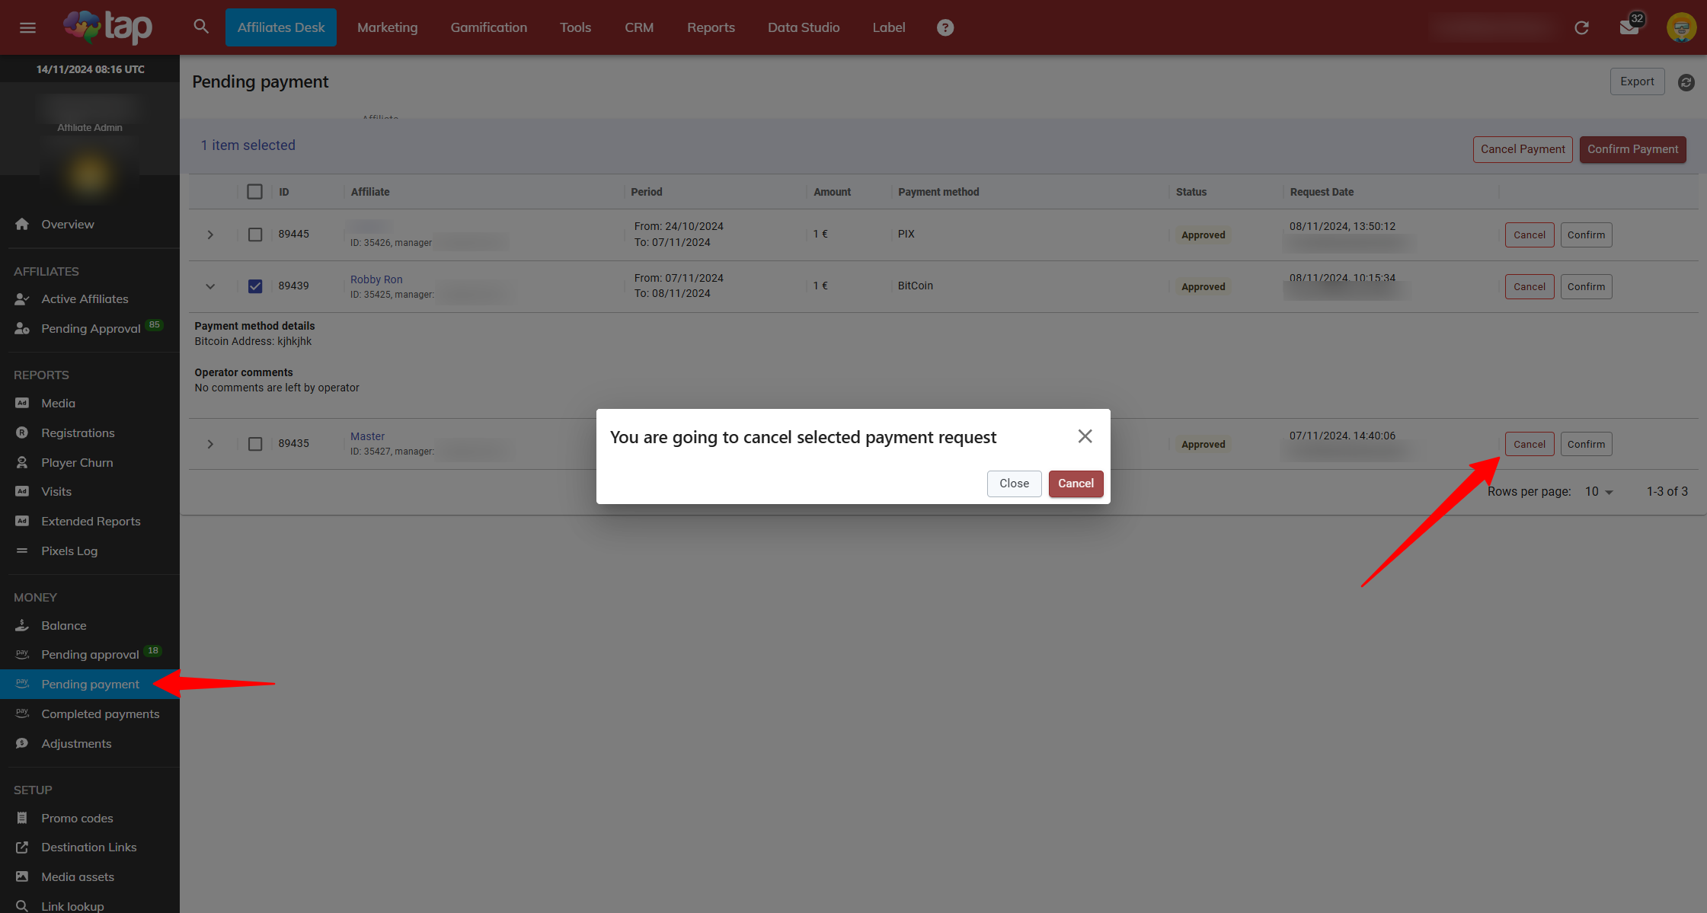The width and height of the screenshot is (1707, 913).
Task: Go to Completed payments in sidebar
Action: point(100,713)
